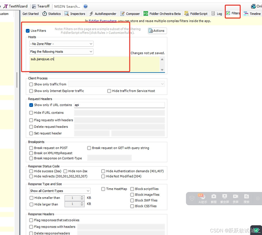
Task: Check Hide traffic from Service Host
Action: [x=109, y=91]
